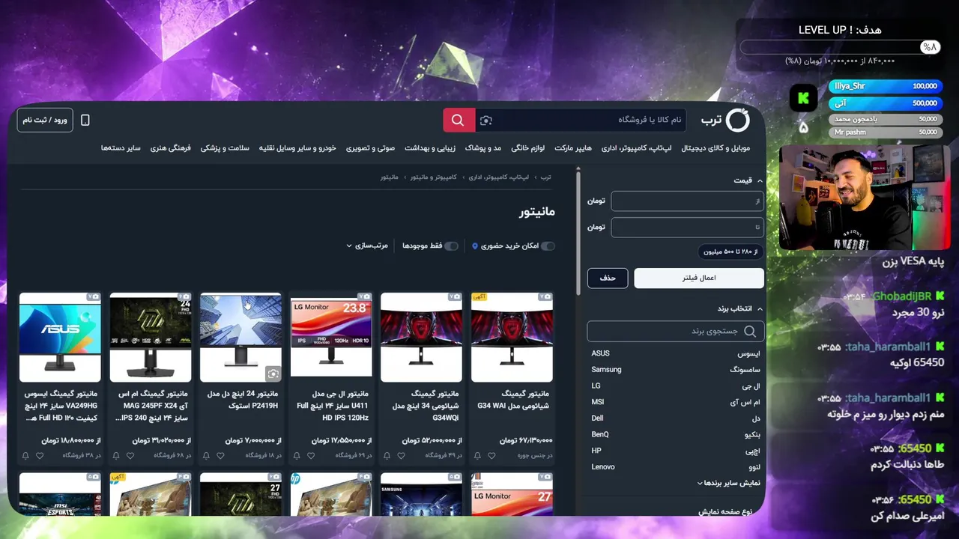Open audio and video (صوتی و تصویری) menu
The image size is (959, 539).
[370, 148]
